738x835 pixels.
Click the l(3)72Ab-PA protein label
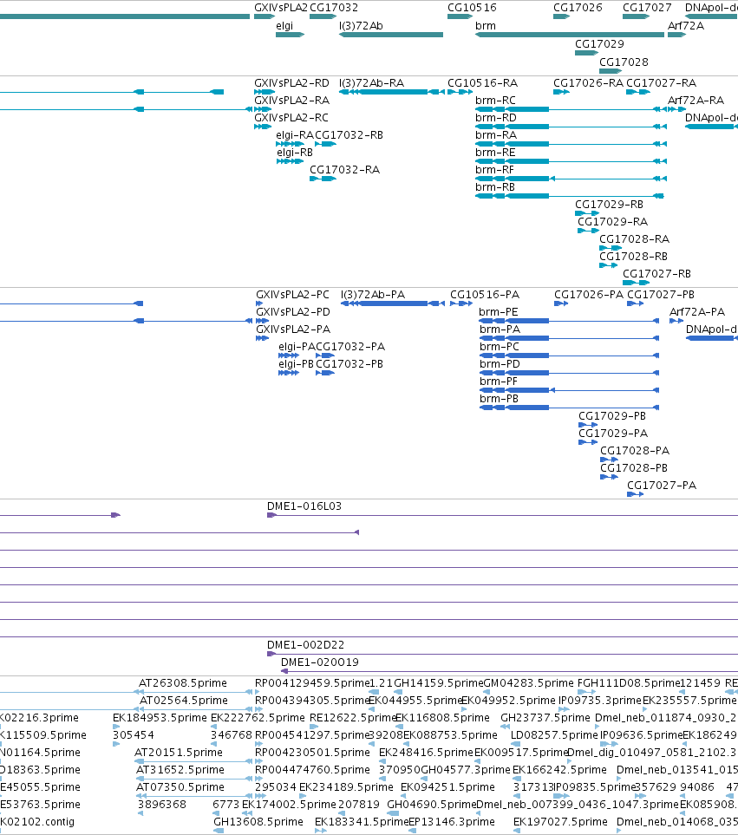[x=373, y=295]
